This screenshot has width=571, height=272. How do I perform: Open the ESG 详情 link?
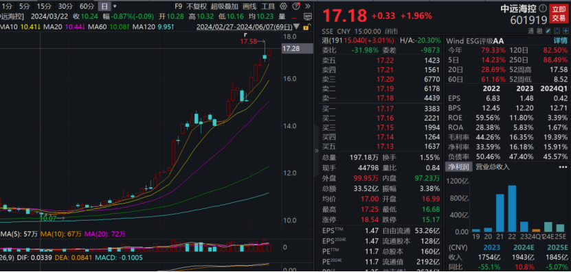pyautogui.click(x=561, y=40)
